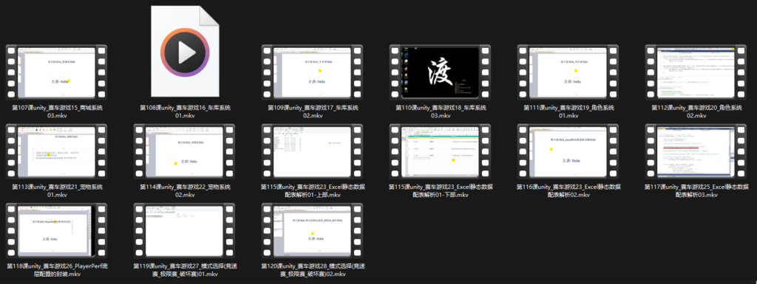Select 第117课 Excel静态数据配表解析03 thumbnail
Viewport: 757px width, 284px height.
coord(696,151)
